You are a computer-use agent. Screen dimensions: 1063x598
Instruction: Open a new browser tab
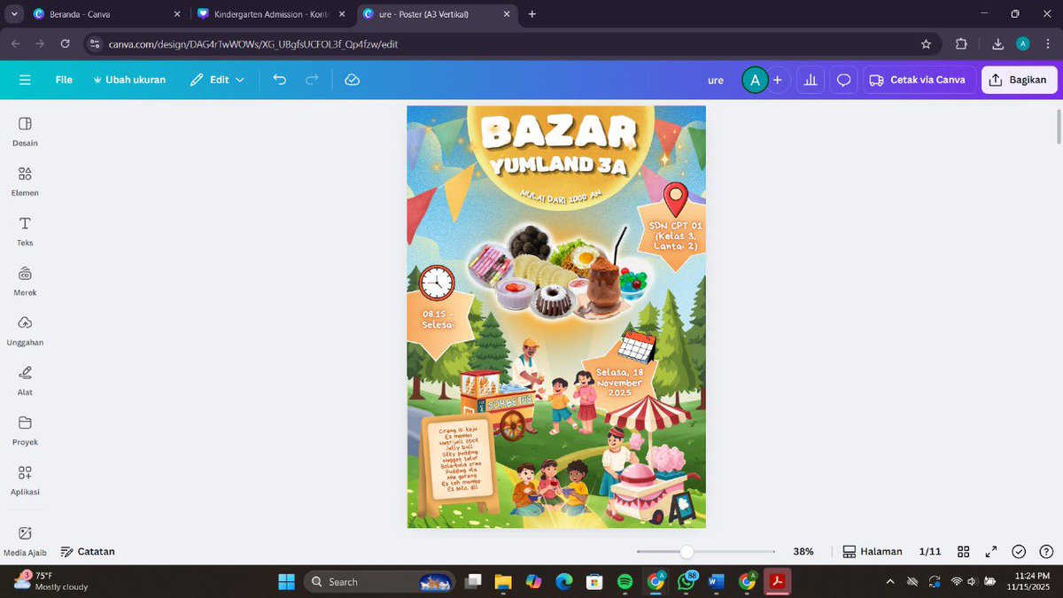pos(532,14)
